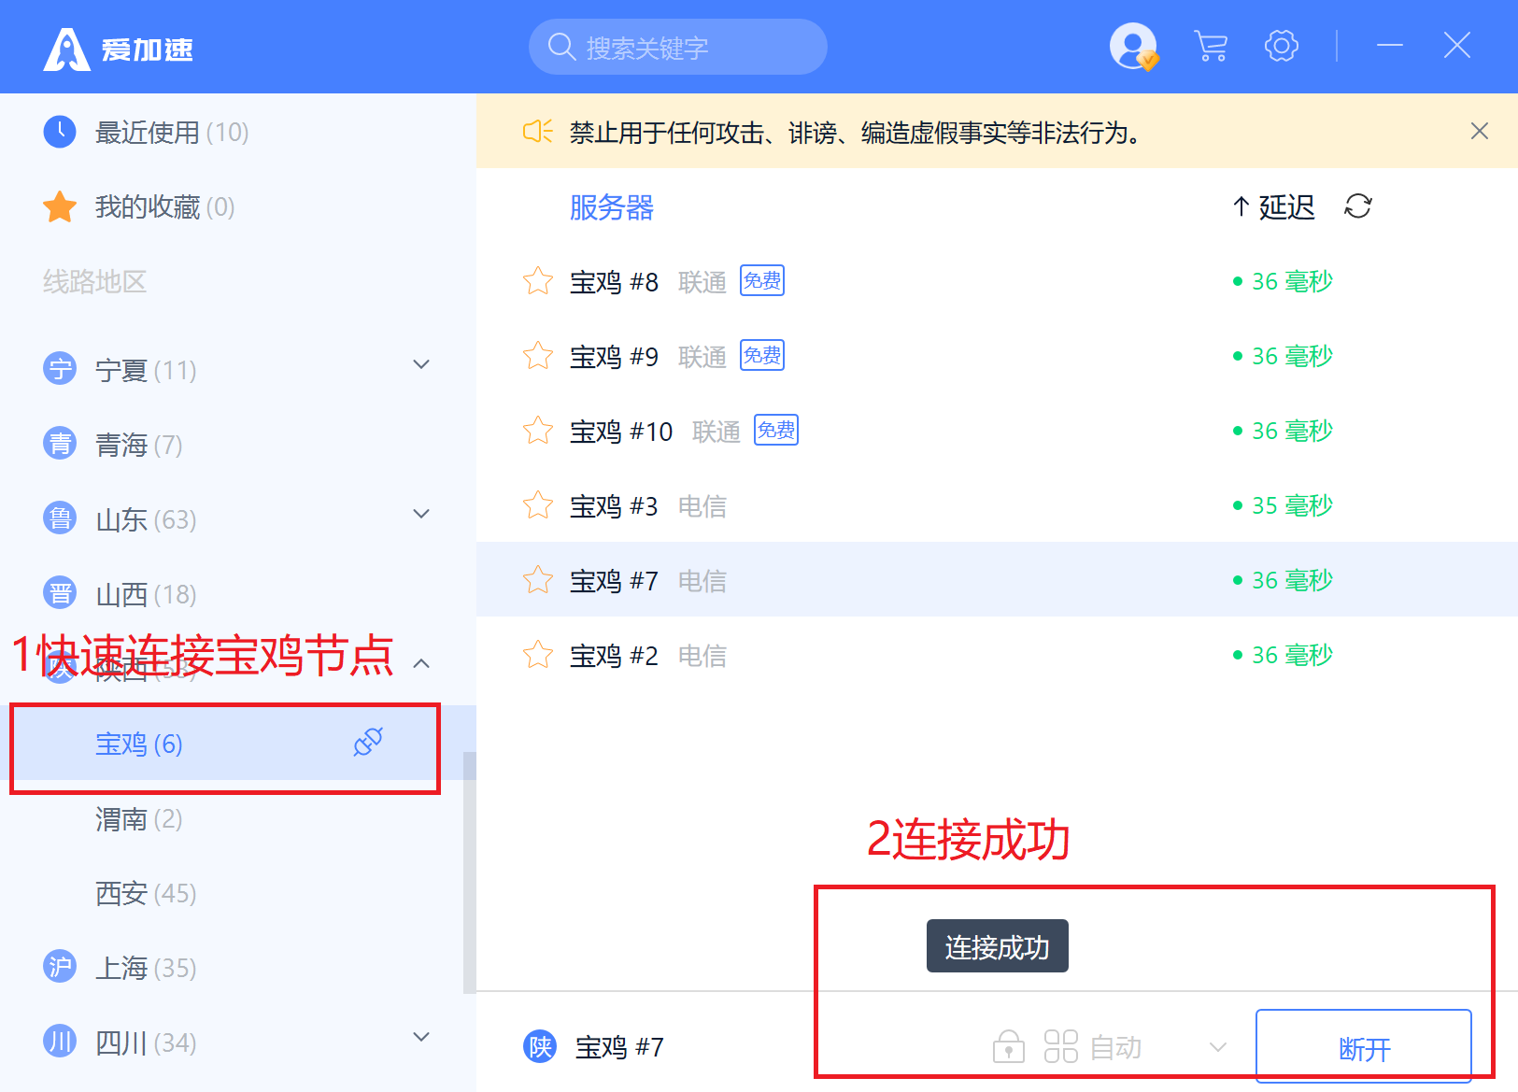1518x1092 pixels.
Task: Favorite the 宝鸡 #9 server
Action: tap(538, 356)
